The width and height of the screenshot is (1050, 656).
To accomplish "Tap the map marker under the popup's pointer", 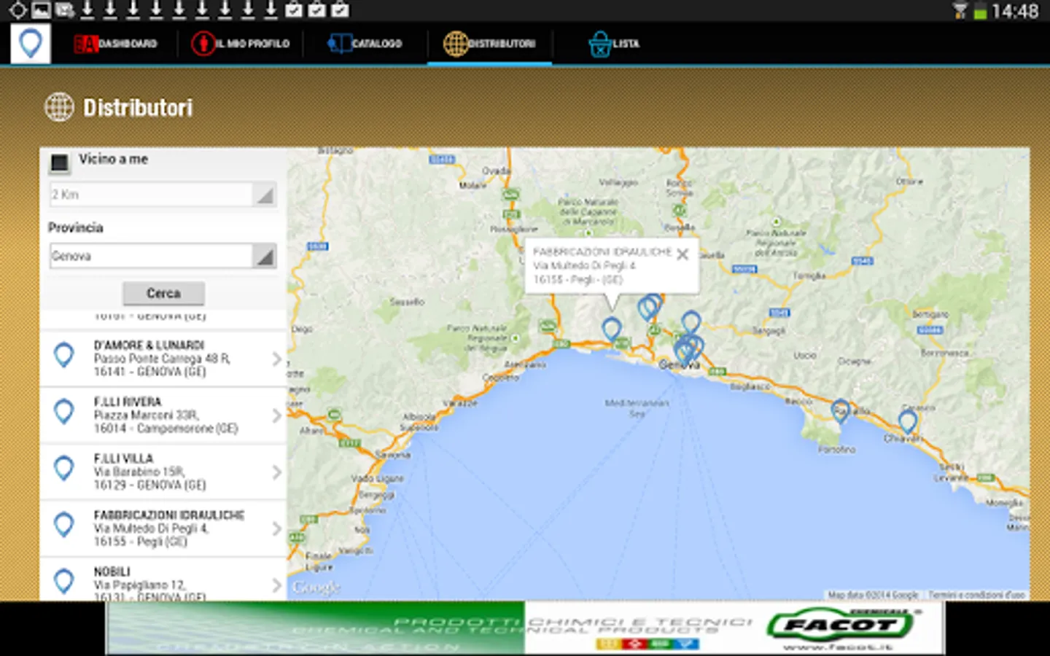I will pos(612,330).
